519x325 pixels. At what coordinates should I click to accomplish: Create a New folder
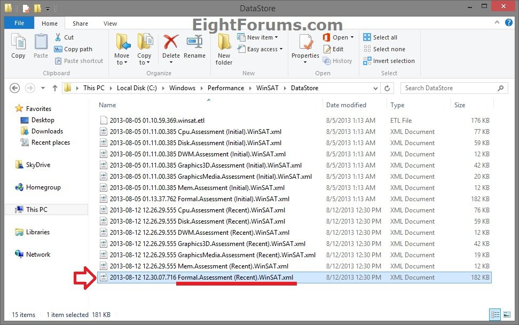(x=224, y=49)
